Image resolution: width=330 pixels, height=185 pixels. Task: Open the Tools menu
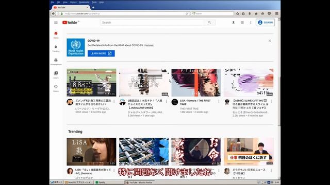pos(94,2)
